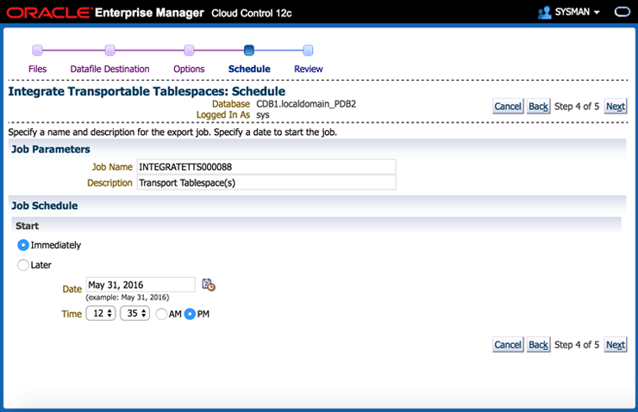Click the 'Job Parameters' section heading
The image size is (638, 412).
click(51, 150)
